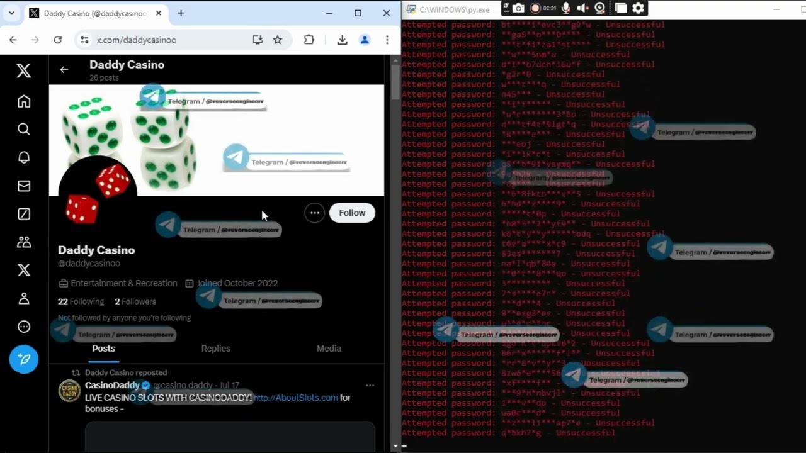Stop recording with the red record button
The width and height of the screenshot is (806, 453).
(x=535, y=8)
